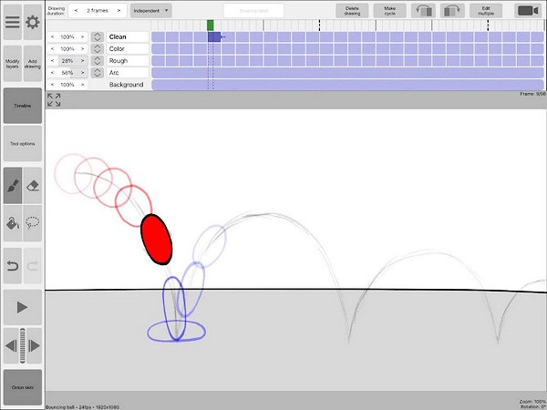Image resolution: width=547 pixels, height=410 pixels.
Task: Increase the drawing duration frames
Action: tap(119, 11)
